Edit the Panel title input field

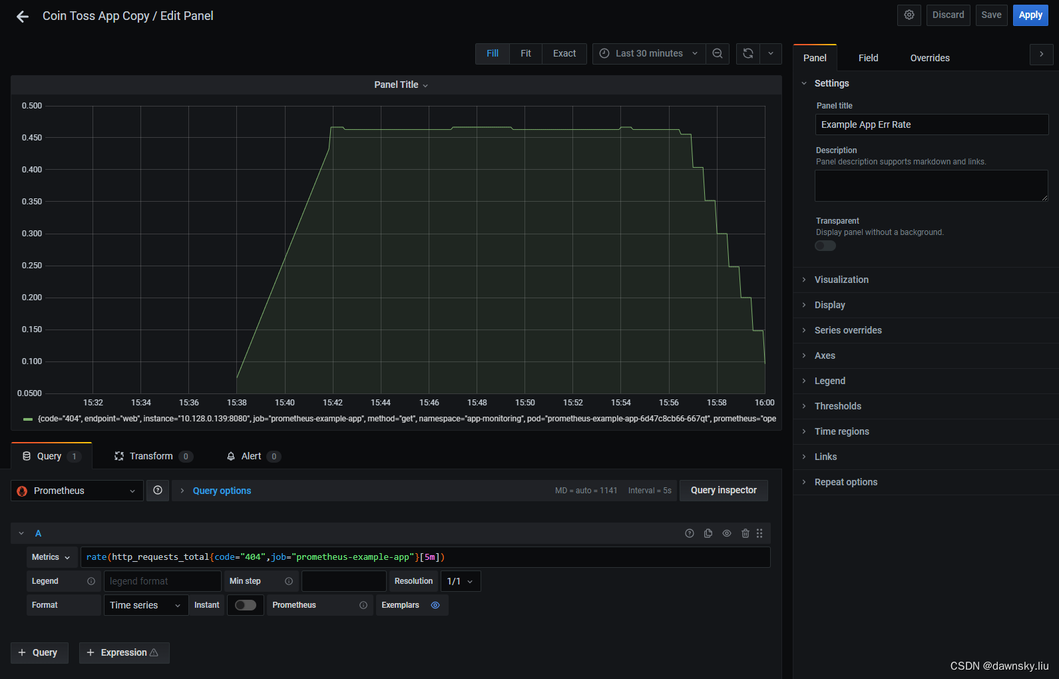931,124
